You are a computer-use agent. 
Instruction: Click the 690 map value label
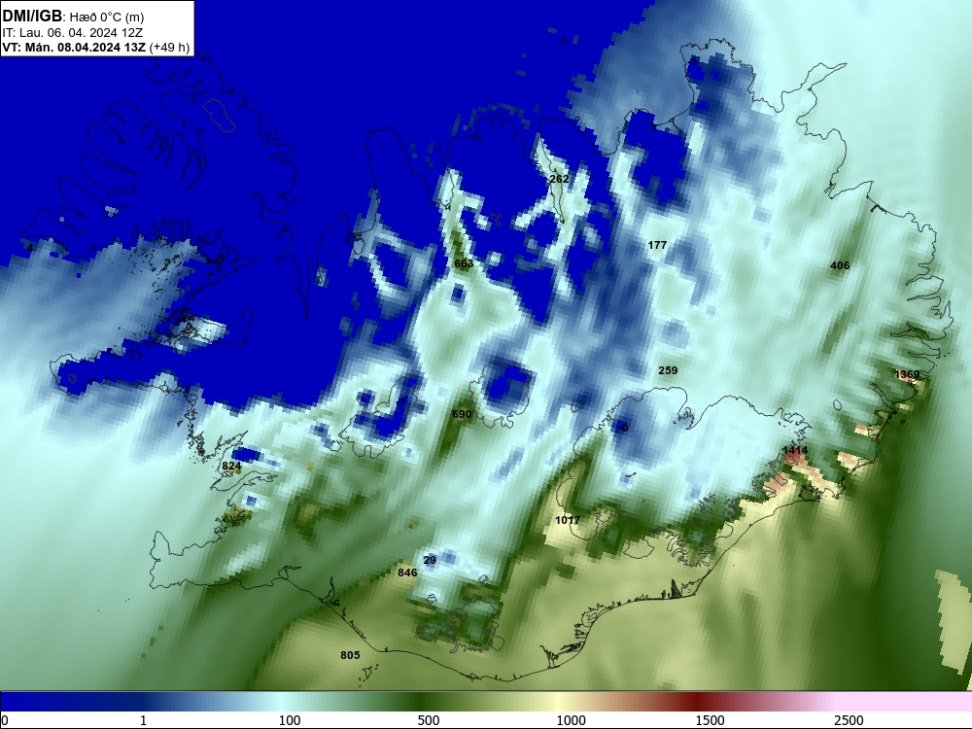click(462, 414)
